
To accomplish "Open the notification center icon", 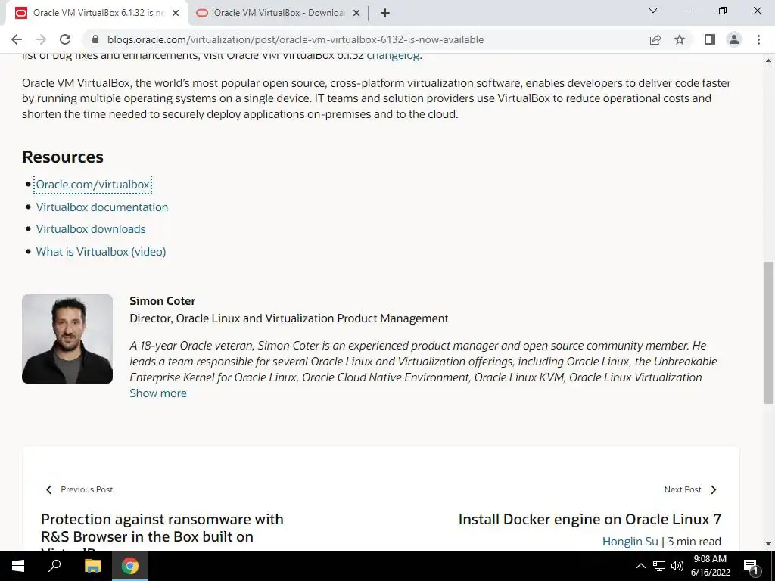I will point(751,567).
